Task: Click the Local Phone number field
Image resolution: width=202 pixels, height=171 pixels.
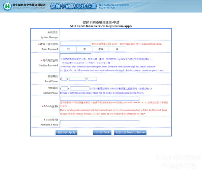Action: pyautogui.click(x=77, y=79)
